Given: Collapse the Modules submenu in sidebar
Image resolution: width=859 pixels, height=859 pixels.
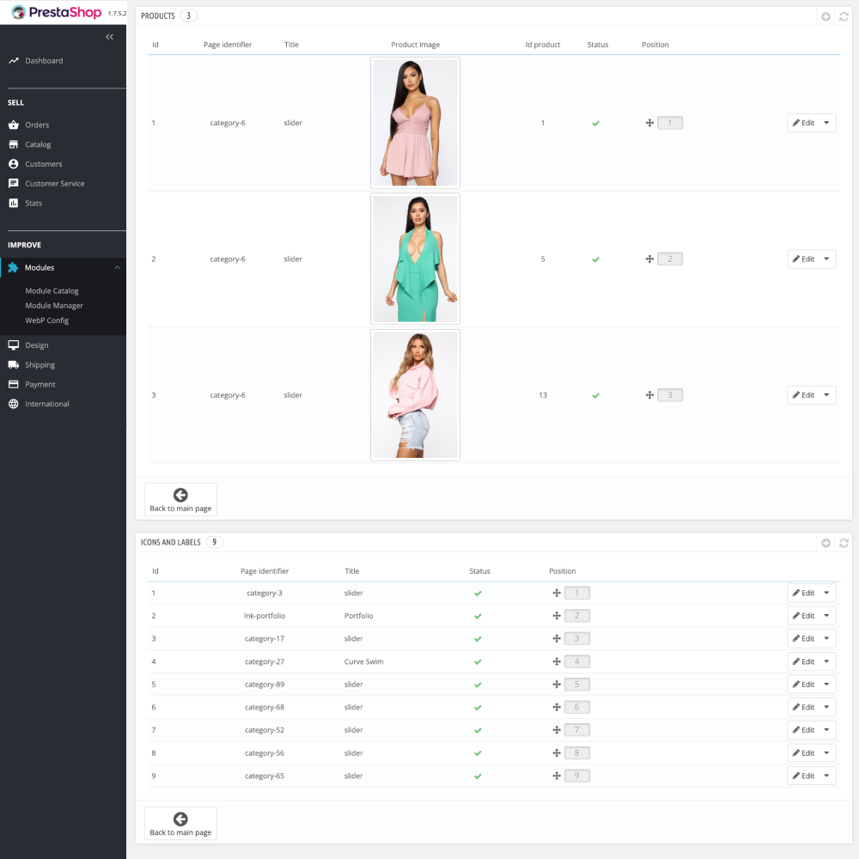Looking at the screenshot, I should (x=118, y=267).
